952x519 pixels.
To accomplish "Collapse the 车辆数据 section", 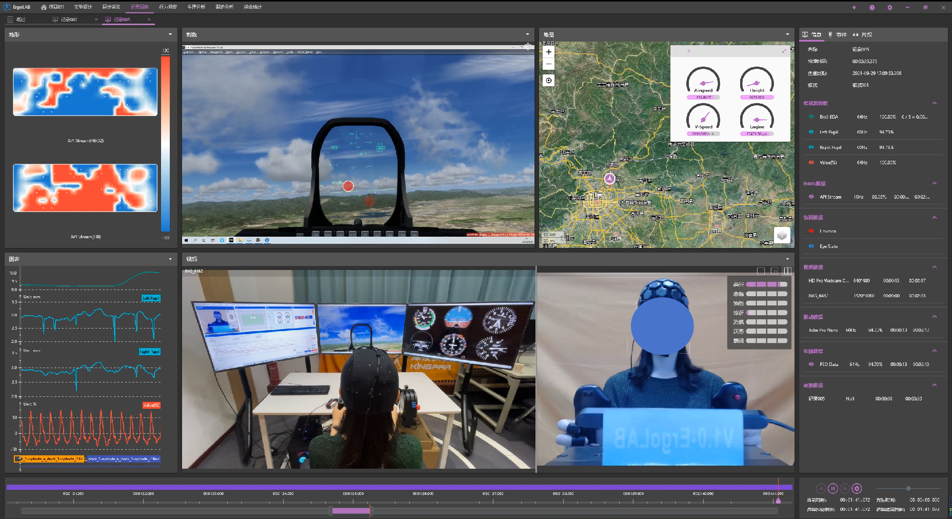I will pyautogui.click(x=935, y=351).
